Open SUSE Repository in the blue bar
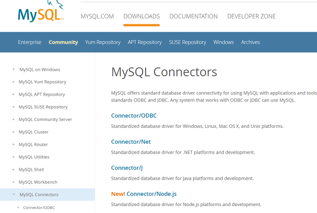317x213 pixels. [188, 42]
